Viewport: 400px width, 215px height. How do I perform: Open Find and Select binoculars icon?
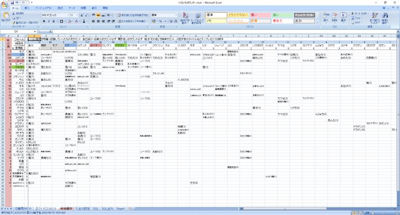(385, 15)
